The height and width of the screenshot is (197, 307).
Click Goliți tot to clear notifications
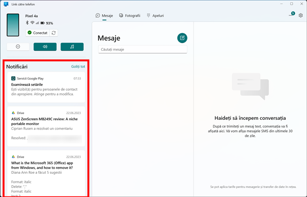(x=78, y=66)
